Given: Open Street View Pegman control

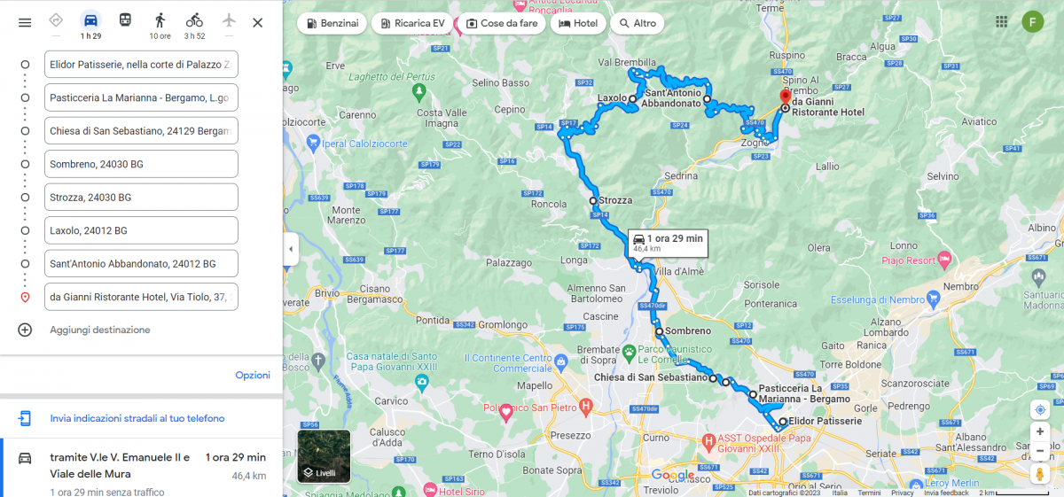Looking at the screenshot, I should point(1040,474).
